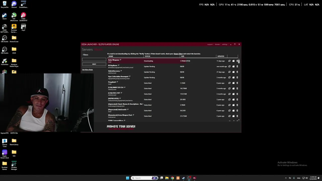Open launcher settings
This screenshot has height=181, width=322.
(x=225, y=44)
